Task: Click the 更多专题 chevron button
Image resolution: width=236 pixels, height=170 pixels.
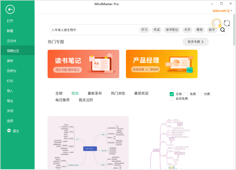Action: point(196,42)
